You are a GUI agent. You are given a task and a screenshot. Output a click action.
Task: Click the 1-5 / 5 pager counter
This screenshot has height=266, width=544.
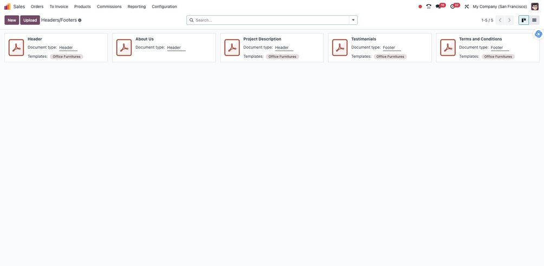pyautogui.click(x=487, y=21)
